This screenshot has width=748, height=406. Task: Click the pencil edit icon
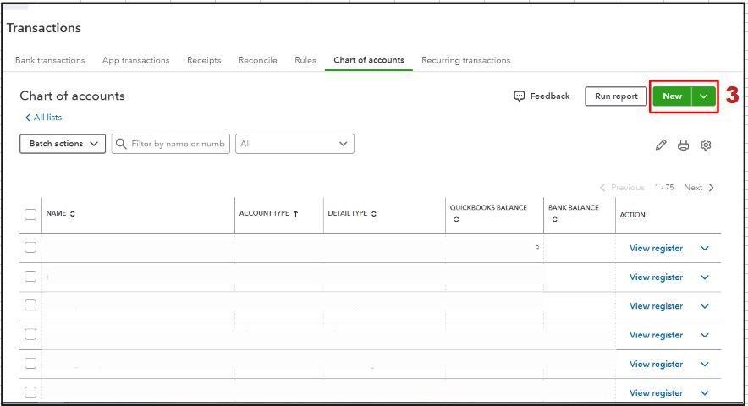coord(661,145)
